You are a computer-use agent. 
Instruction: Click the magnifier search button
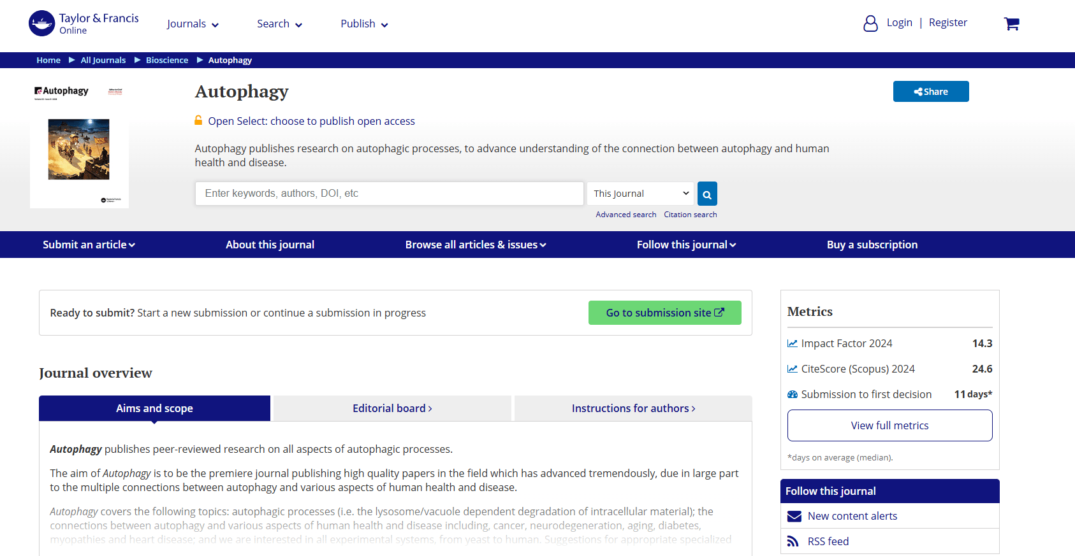[x=707, y=194]
